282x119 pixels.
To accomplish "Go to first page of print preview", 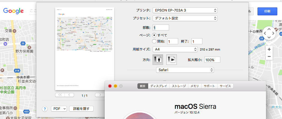I will (x=60, y=95).
